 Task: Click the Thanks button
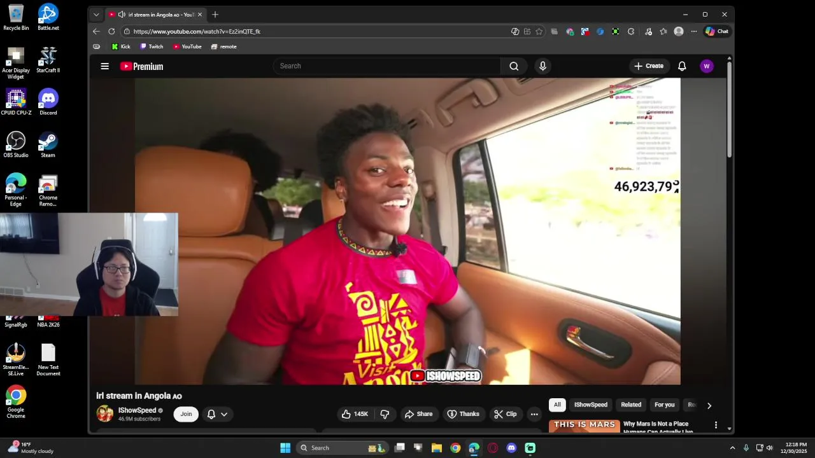point(463,414)
